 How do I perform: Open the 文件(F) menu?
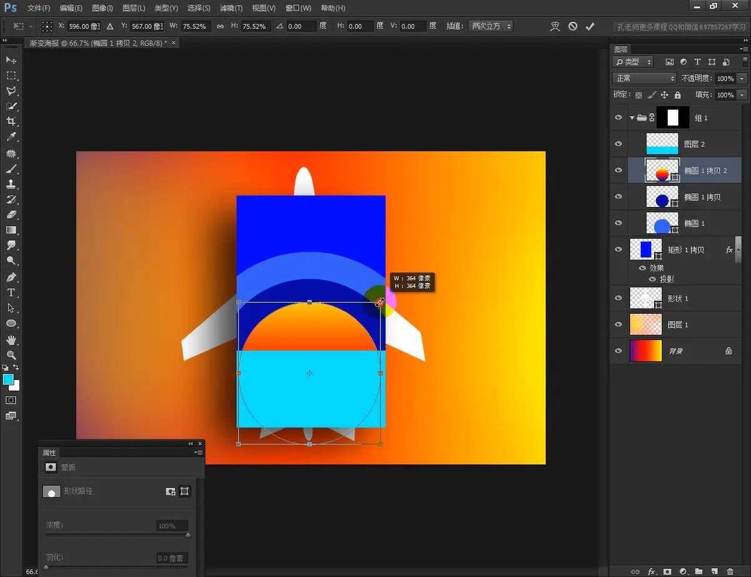pos(39,8)
